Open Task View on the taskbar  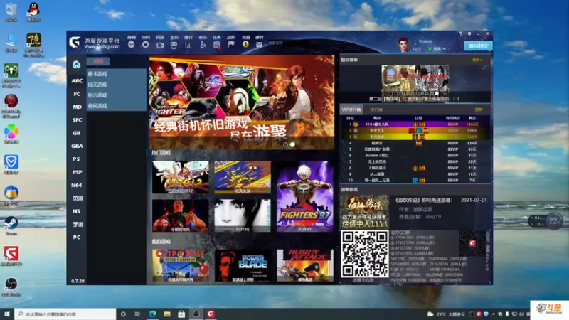(x=137, y=314)
